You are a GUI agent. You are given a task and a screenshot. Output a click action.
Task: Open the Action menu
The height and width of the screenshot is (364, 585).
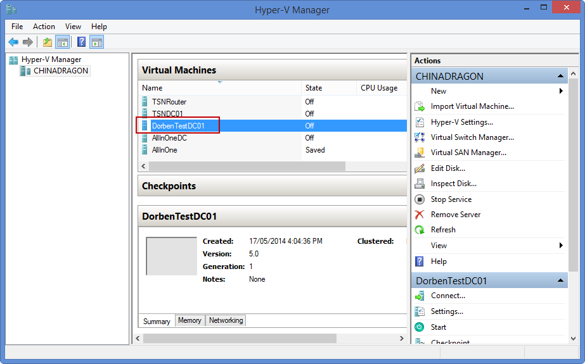(x=44, y=27)
